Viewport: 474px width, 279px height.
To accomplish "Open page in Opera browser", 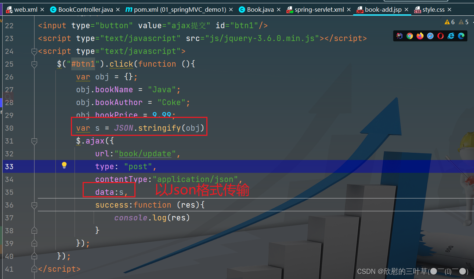I will point(441,36).
